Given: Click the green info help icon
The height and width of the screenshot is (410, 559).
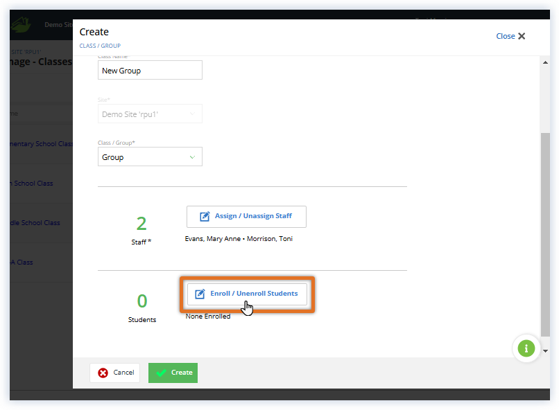Looking at the screenshot, I should (x=526, y=348).
